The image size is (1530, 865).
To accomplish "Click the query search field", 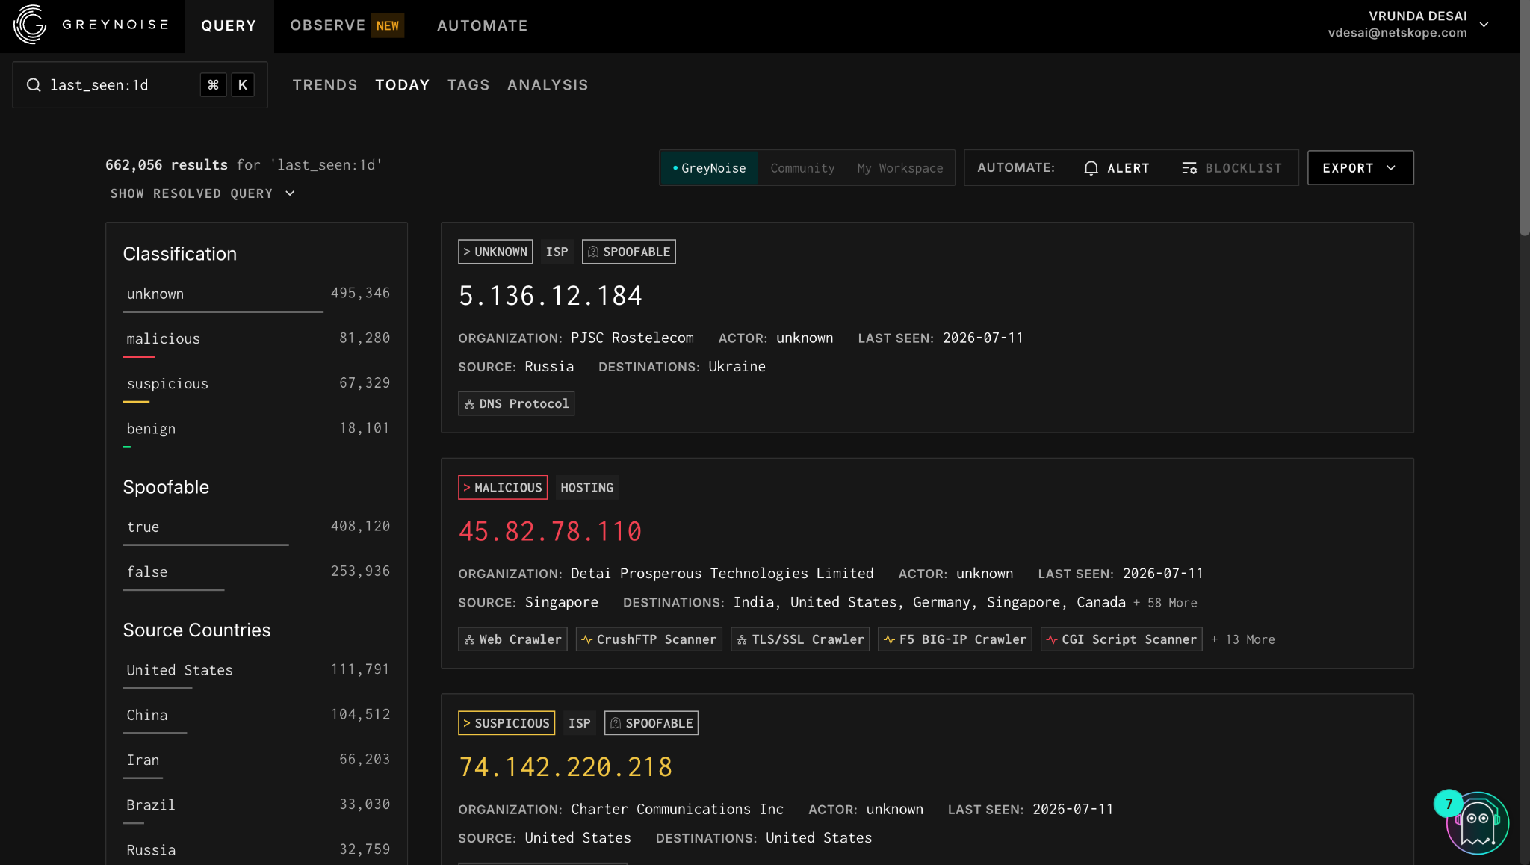I will click(140, 85).
